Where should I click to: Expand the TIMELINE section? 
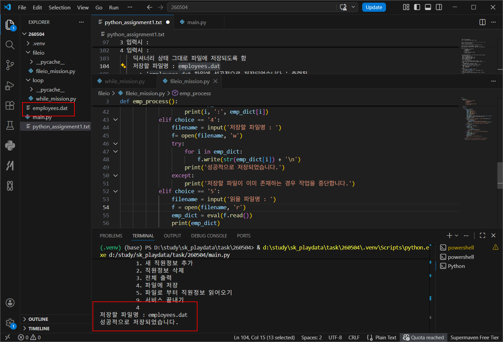pos(56,329)
